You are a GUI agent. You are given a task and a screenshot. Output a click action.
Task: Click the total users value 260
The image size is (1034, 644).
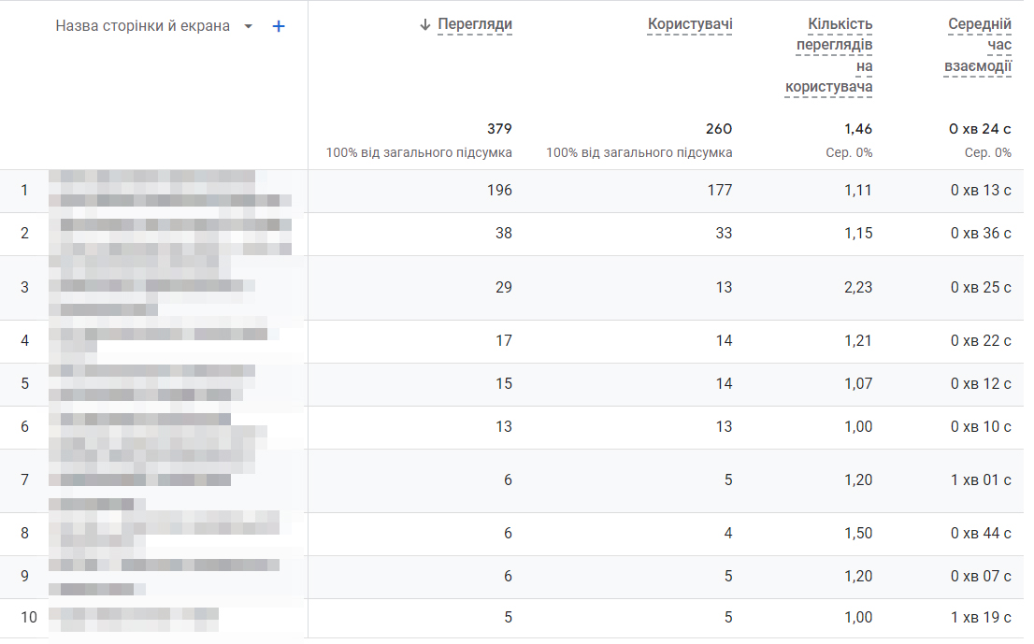tap(719, 129)
